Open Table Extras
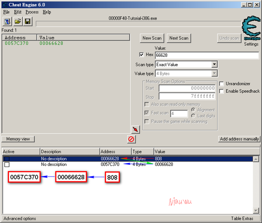Screen dimensions: 262x223 pos(242,219)
